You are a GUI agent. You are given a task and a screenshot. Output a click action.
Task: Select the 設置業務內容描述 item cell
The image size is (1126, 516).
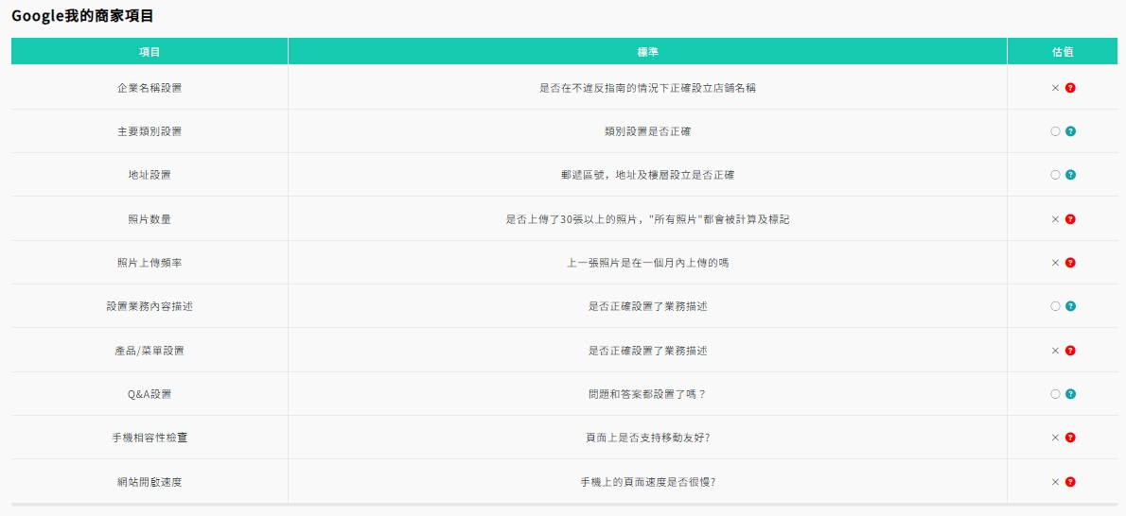(x=150, y=306)
